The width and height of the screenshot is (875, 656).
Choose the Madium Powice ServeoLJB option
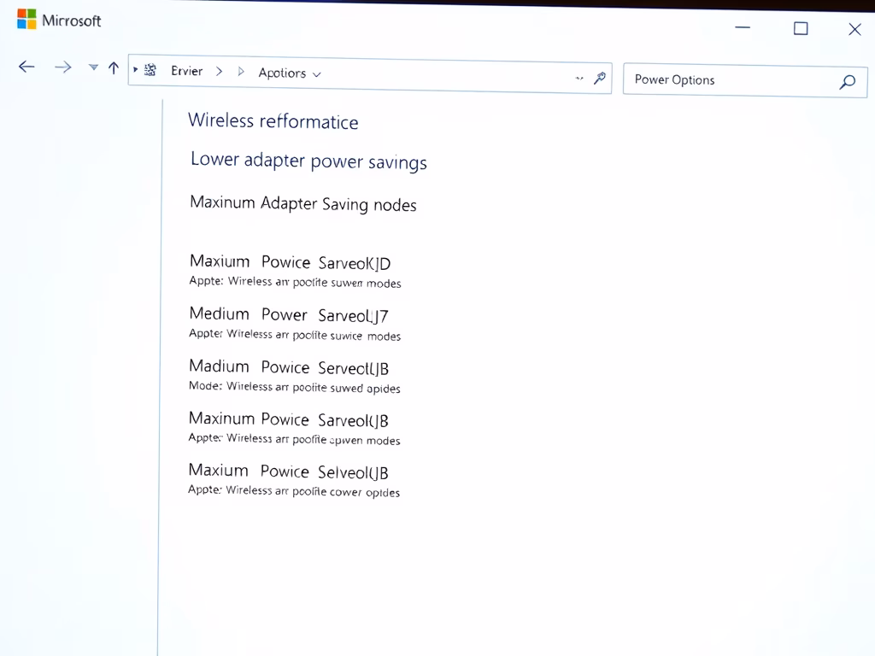(x=289, y=367)
